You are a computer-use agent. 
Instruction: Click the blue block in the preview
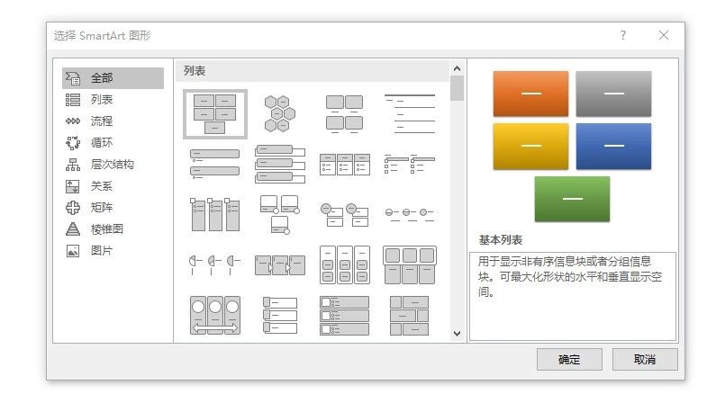click(613, 146)
